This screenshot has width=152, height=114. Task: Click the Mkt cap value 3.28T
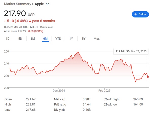[87, 99]
